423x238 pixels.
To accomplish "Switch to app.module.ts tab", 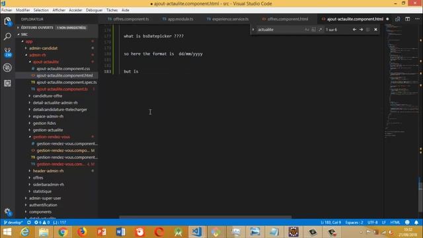I will click(x=178, y=19).
